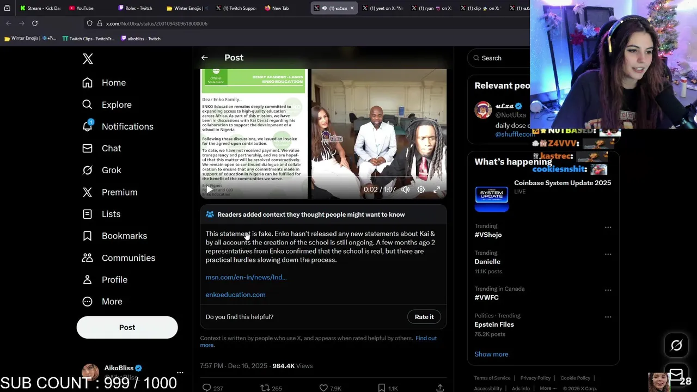The height and width of the screenshot is (392, 697).
Task: Open the #VWFC trend
Action: (x=486, y=297)
